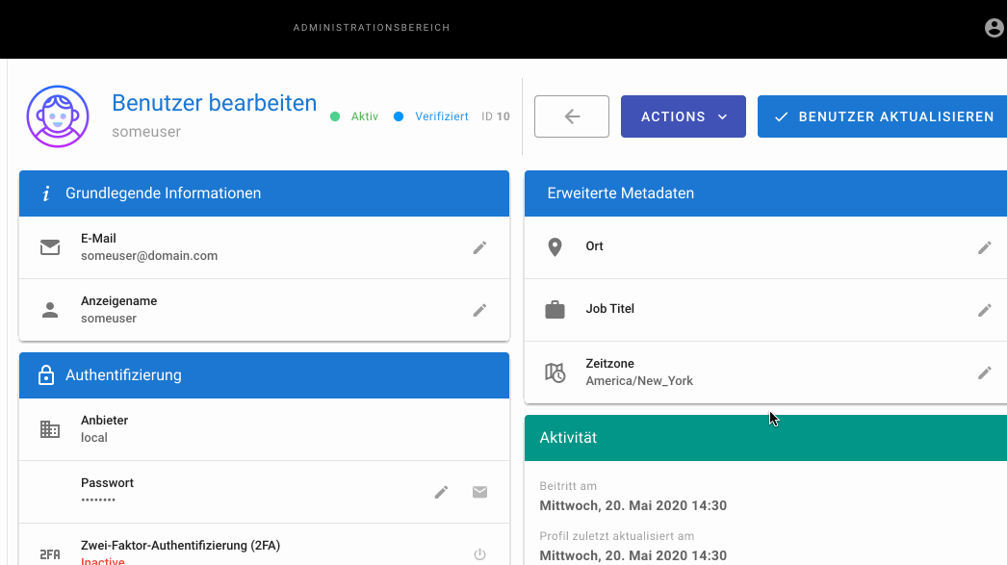This screenshot has height=565, width=1007.
Task: Click Benutzer Aktualisieren button
Action: tap(883, 116)
